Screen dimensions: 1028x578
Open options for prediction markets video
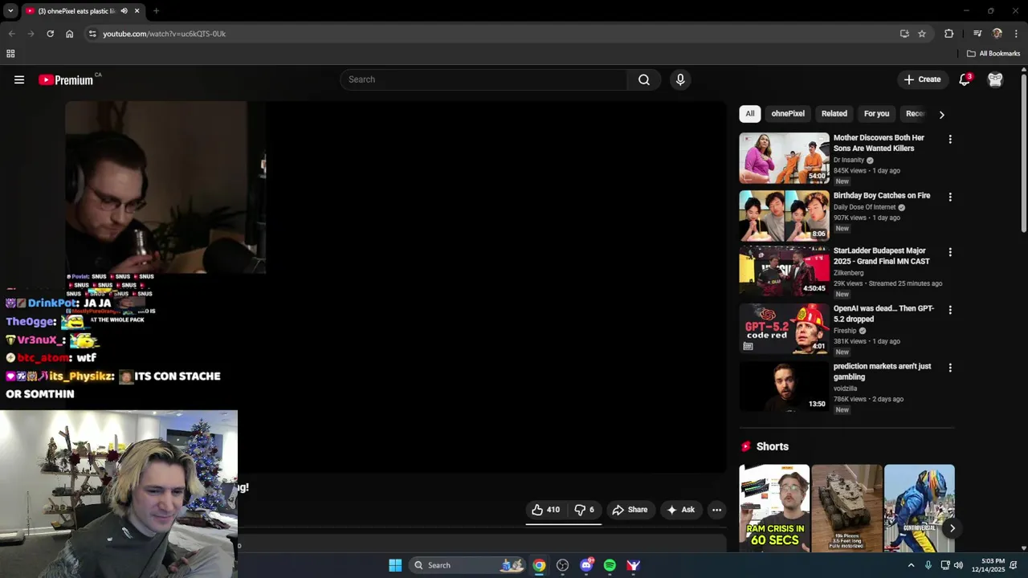point(950,368)
